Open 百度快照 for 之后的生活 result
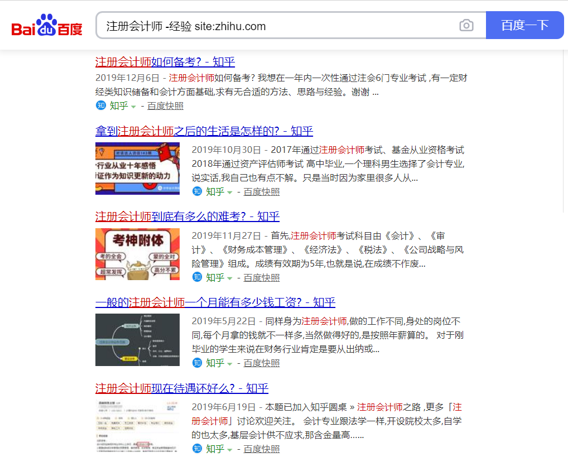The width and height of the screenshot is (568, 457). 262,192
